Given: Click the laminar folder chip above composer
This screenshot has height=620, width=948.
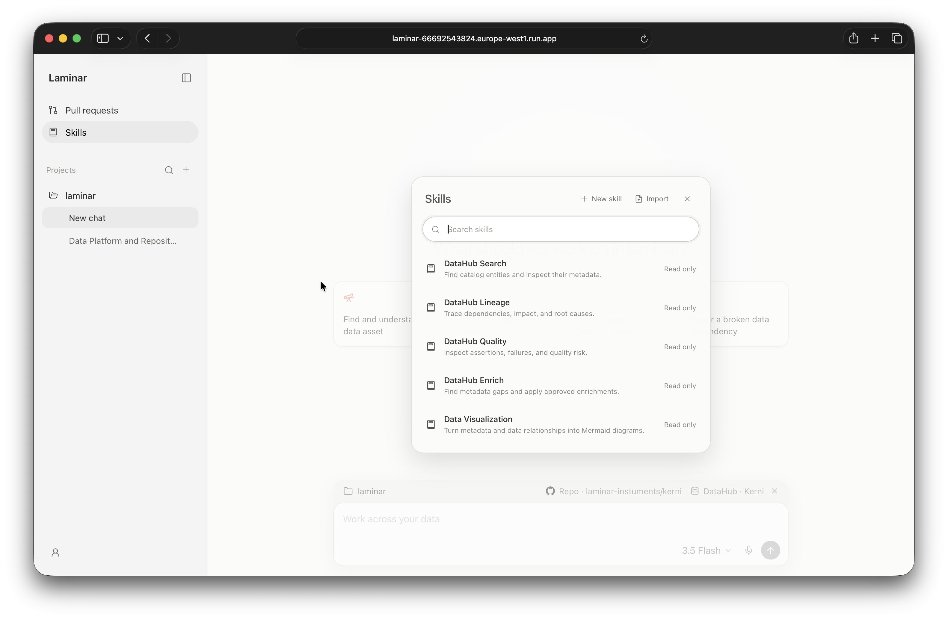Looking at the screenshot, I should pos(364,492).
